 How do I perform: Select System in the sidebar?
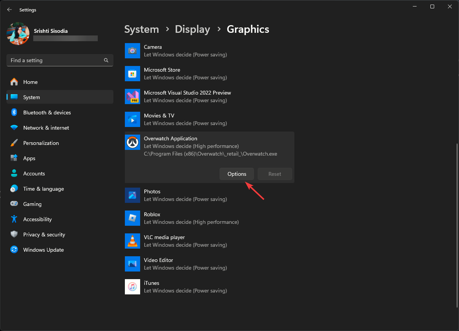tap(60, 97)
